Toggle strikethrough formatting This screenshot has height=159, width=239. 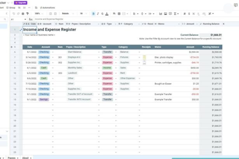point(102,14)
